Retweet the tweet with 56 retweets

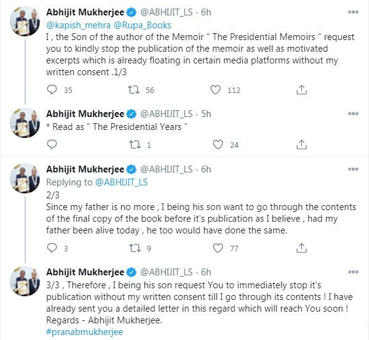[131, 90]
